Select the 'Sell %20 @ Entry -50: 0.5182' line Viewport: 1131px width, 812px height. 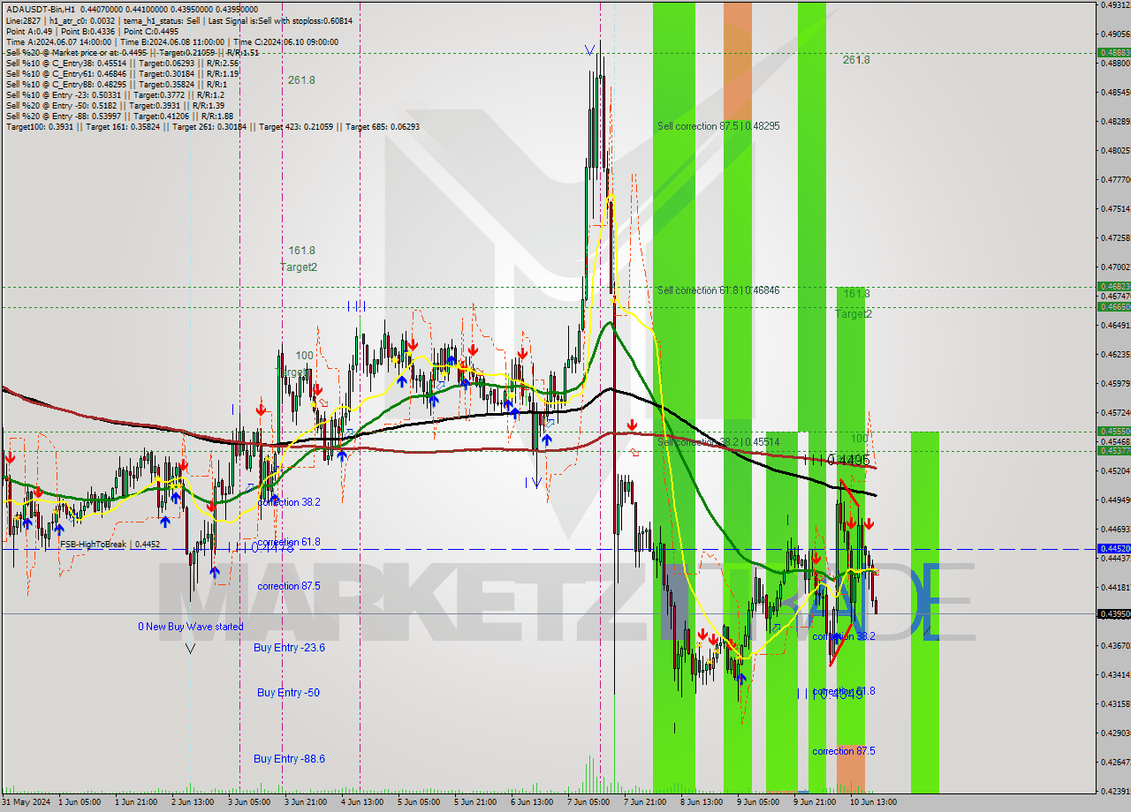coord(115,105)
